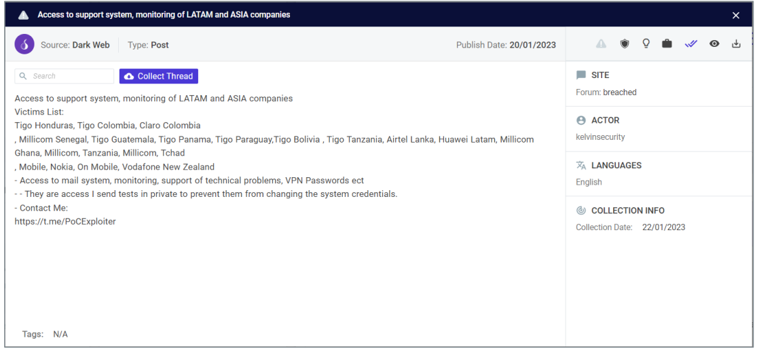This screenshot has width=757, height=349.
Task: Click the COLLECTION INFO radar icon
Action: coord(581,210)
